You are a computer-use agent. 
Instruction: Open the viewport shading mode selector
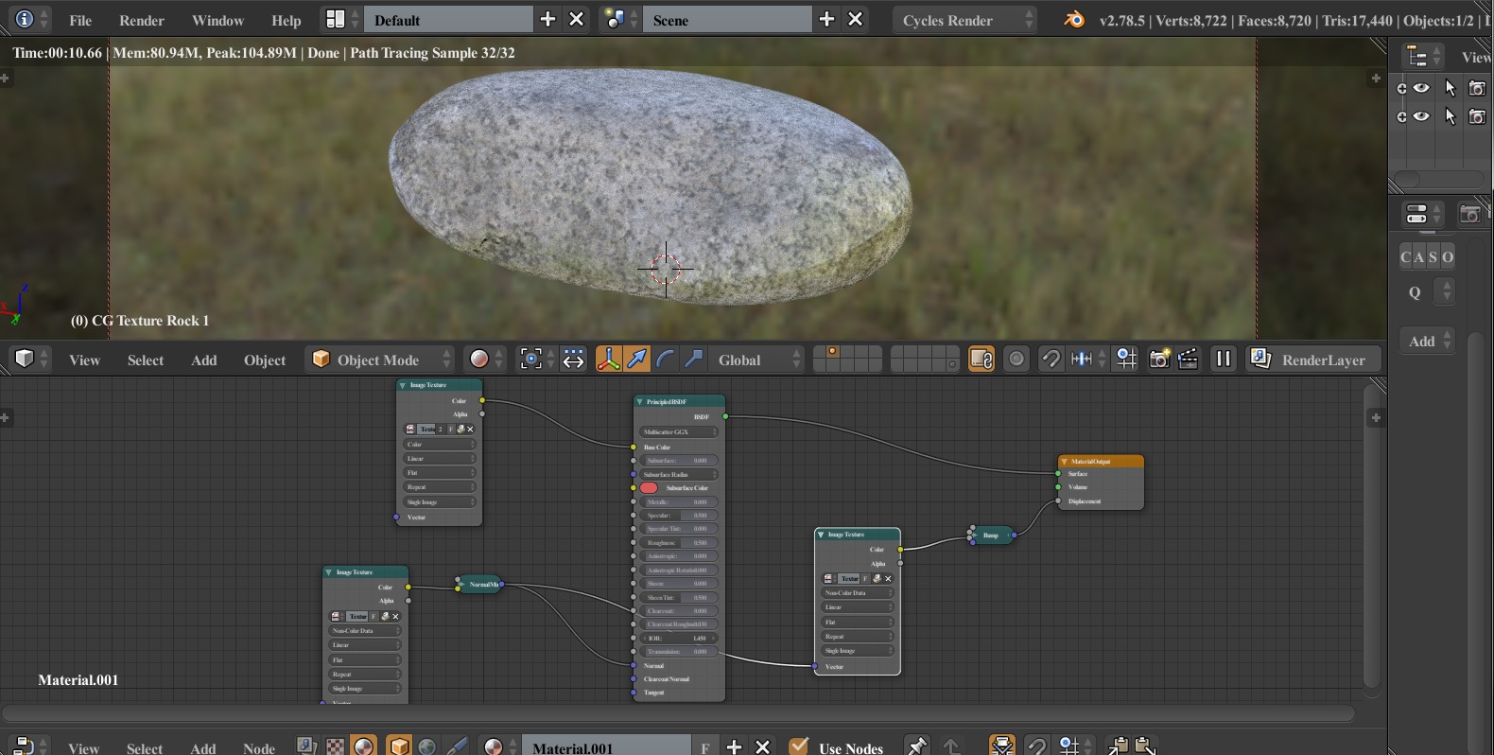(486, 359)
